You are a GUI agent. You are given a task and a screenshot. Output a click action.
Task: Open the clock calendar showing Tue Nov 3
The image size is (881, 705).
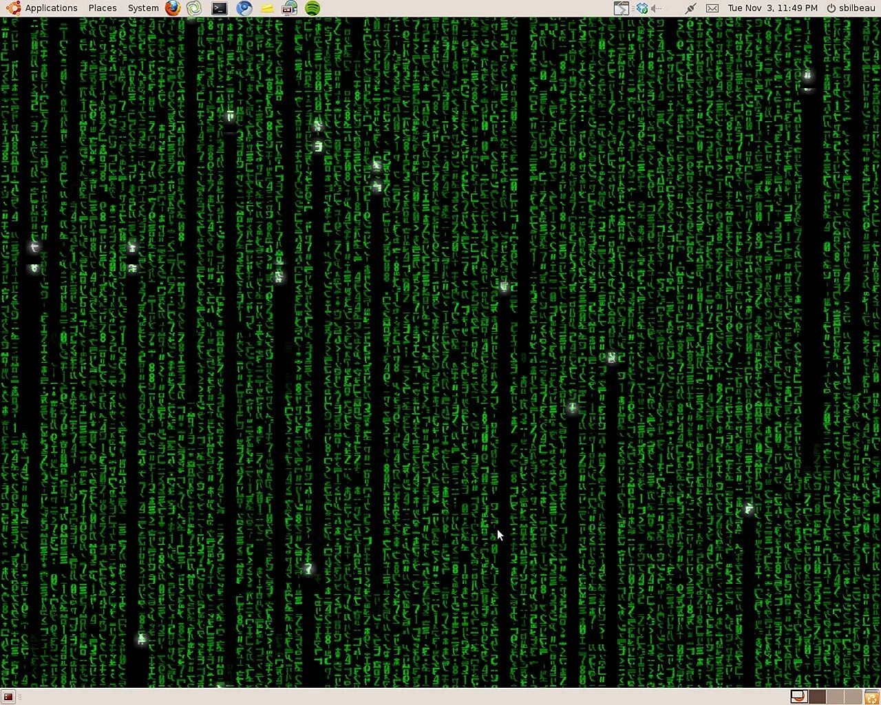pyautogui.click(x=772, y=8)
